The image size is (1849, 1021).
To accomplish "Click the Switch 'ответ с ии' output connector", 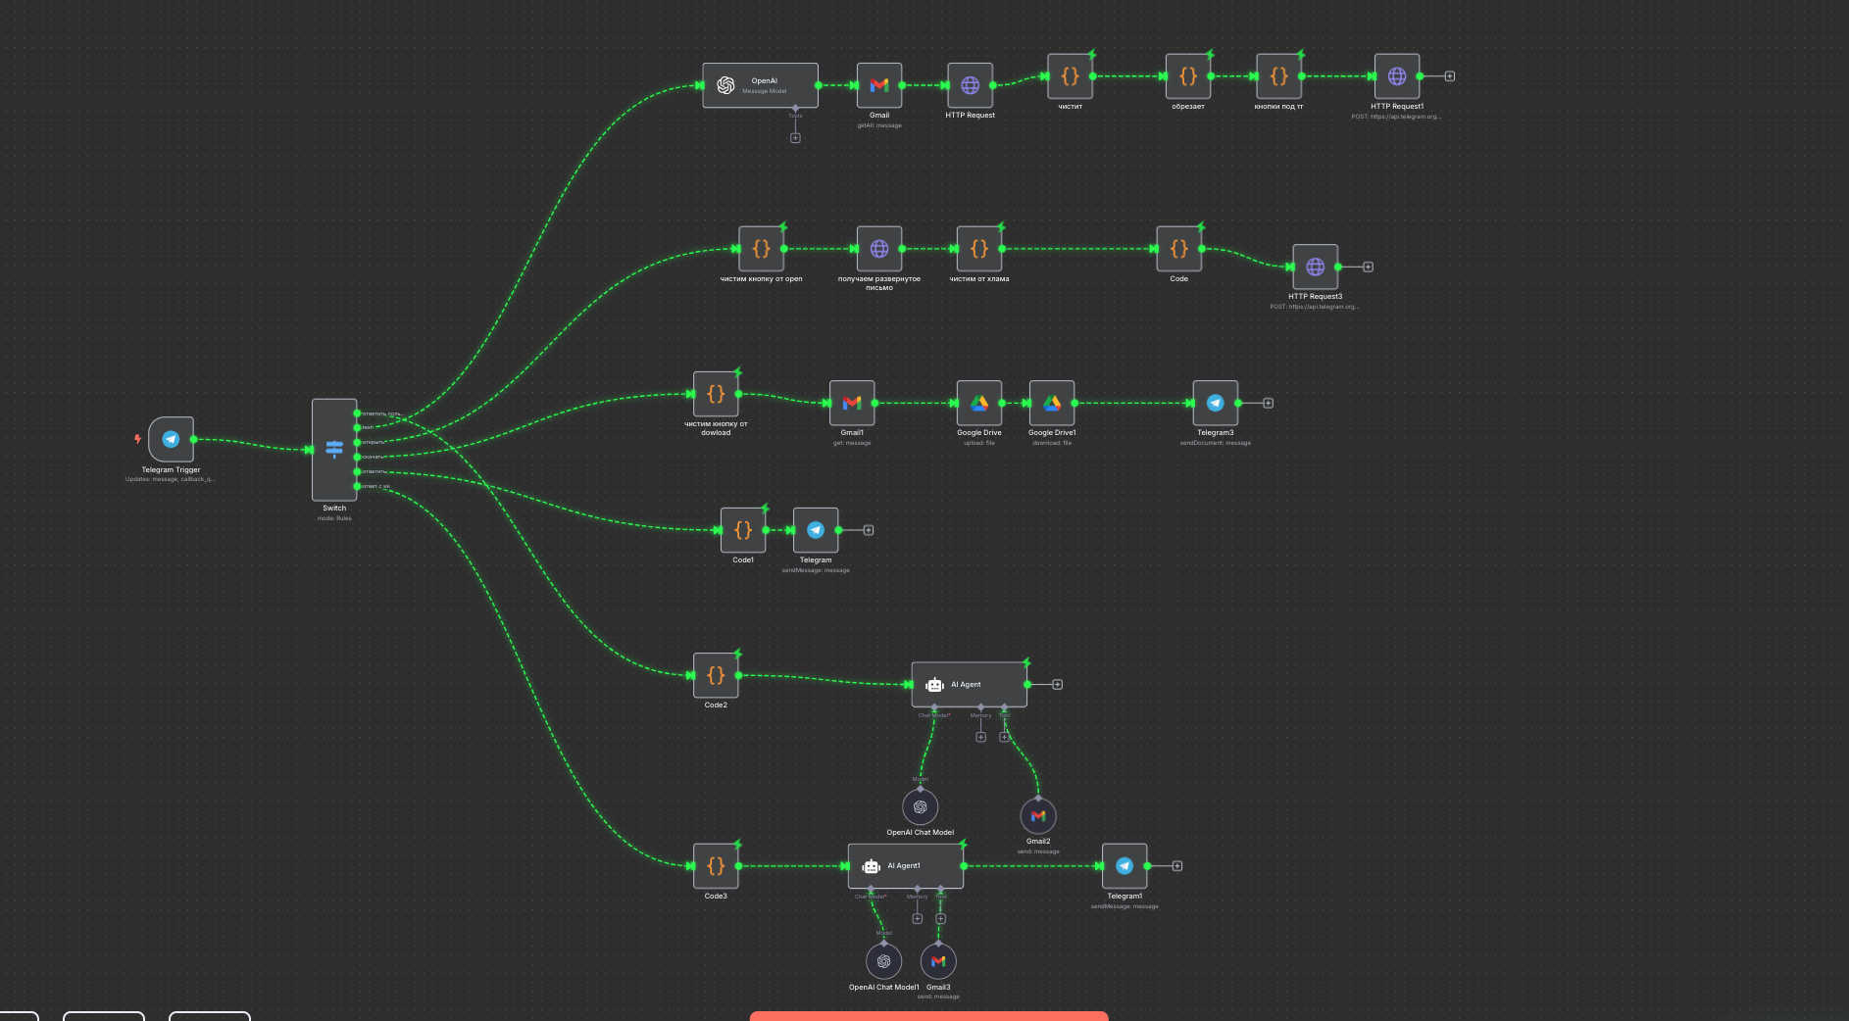I will (x=357, y=486).
